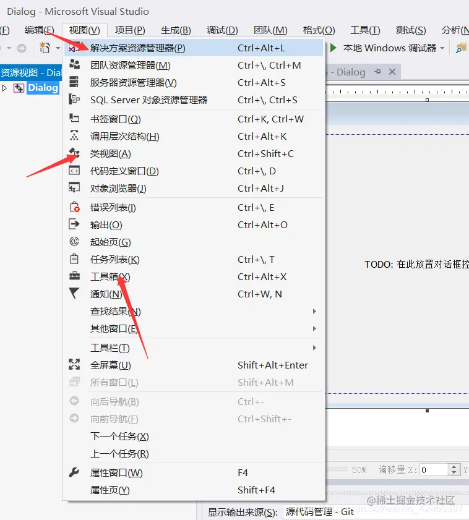Image resolution: width=469 pixels, height=520 pixels.
Task: Click the ruler resize handle above dialog
Action: (x=427, y=100)
